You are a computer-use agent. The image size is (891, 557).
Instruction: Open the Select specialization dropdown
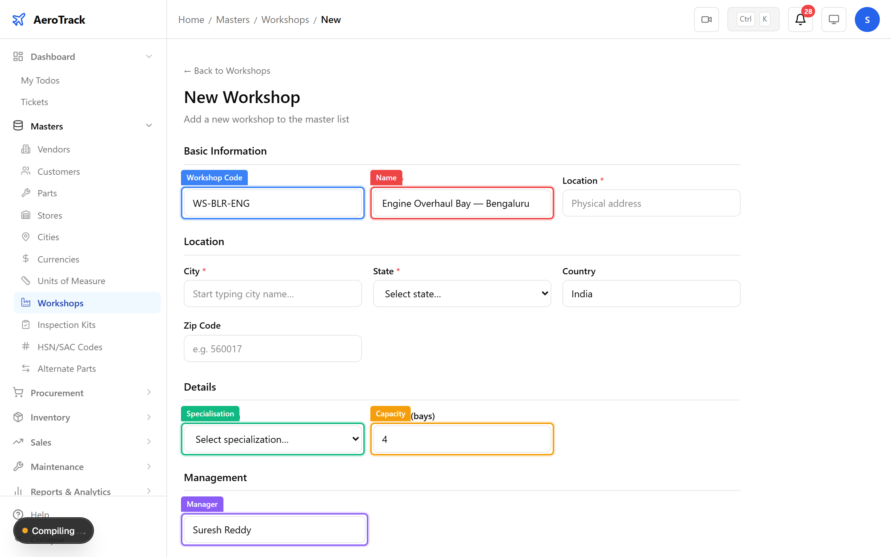(x=272, y=439)
